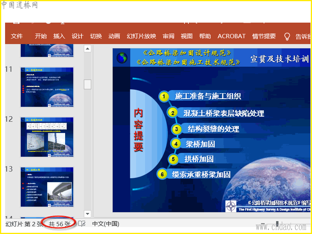Screen dimensions: 312x234
Task: Click the 结构裂缝的处理 text on slide
Action: coord(213,129)
